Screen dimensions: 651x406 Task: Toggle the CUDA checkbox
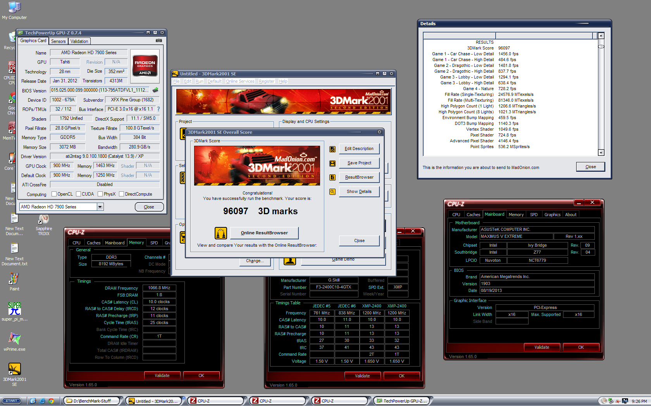78,194
